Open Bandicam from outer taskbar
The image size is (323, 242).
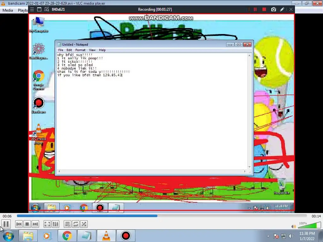126,236
